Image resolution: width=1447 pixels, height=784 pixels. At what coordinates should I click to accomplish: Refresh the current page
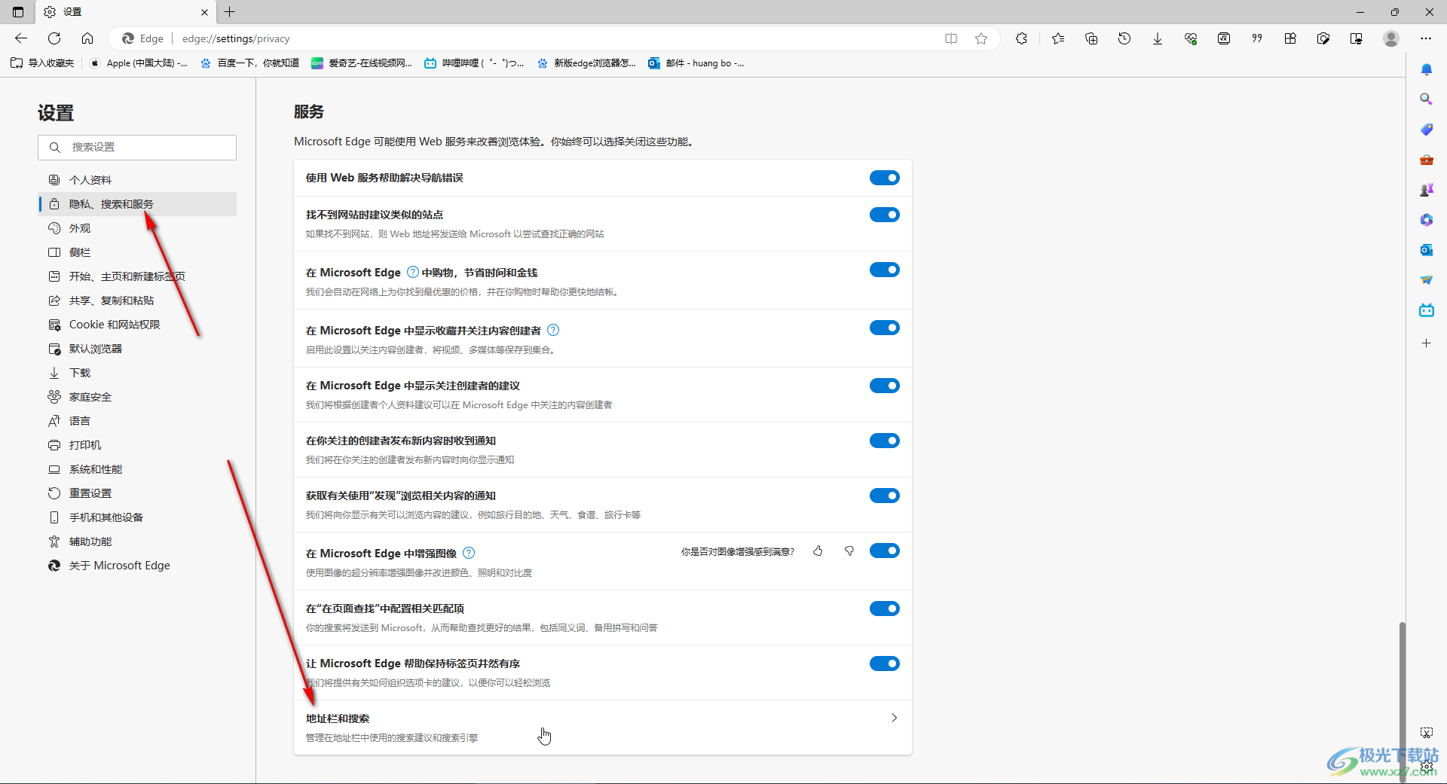54,38
